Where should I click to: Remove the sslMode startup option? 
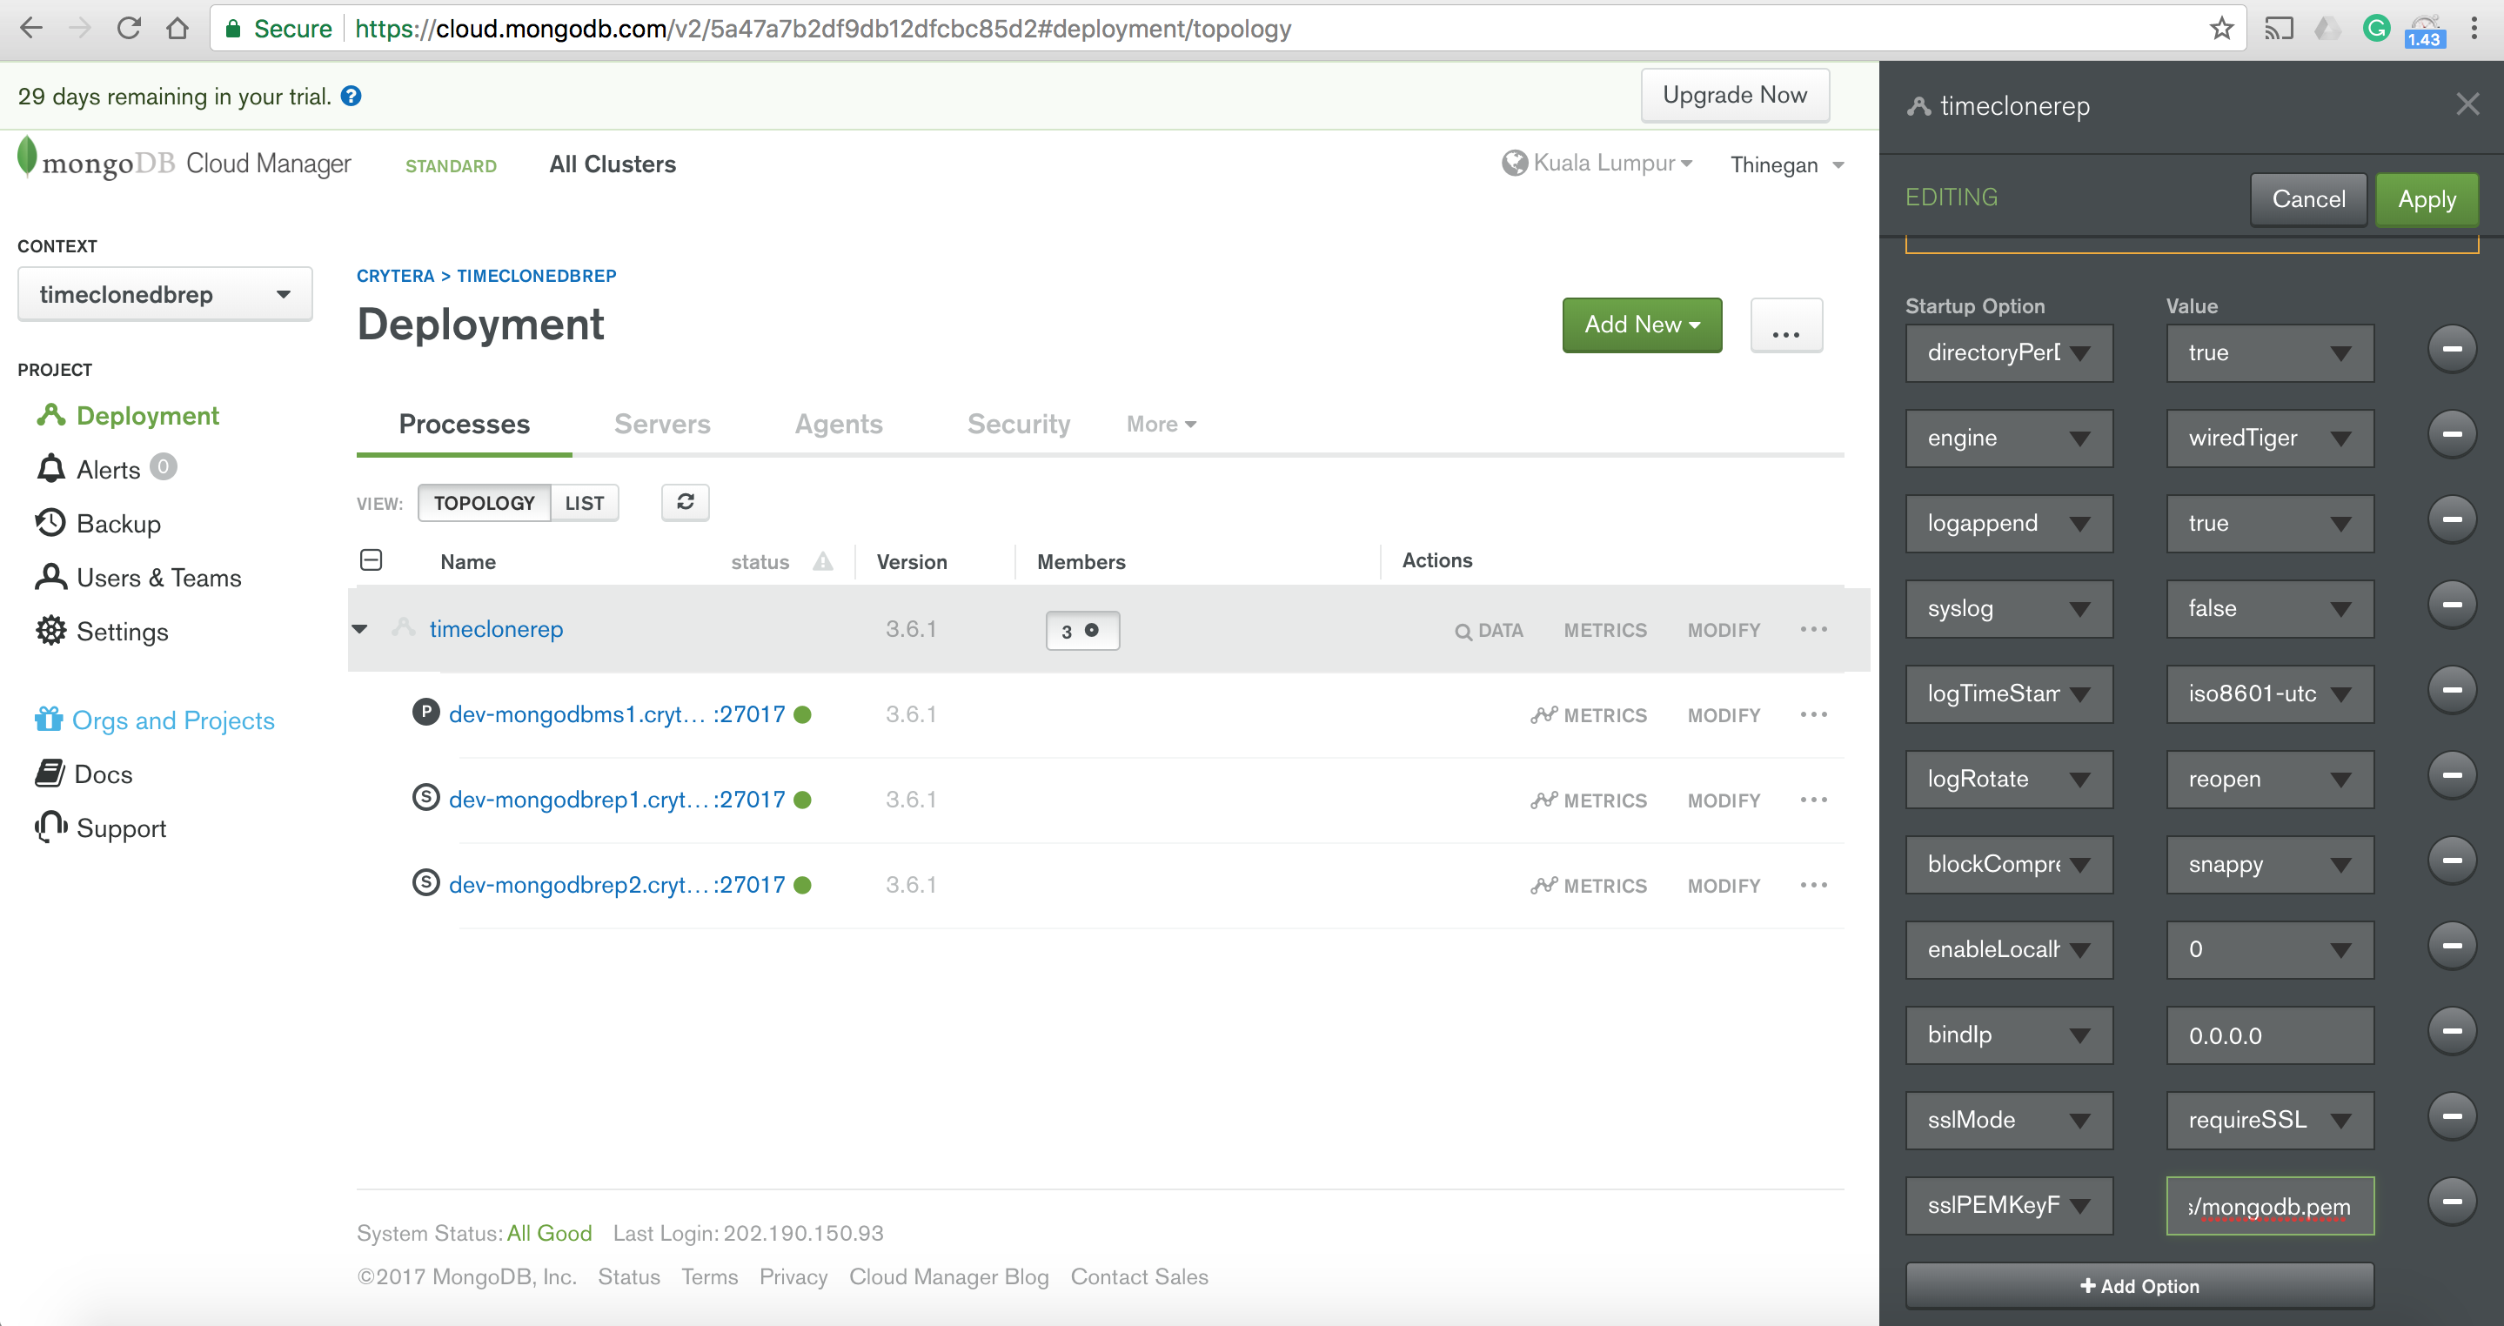(x=2451, y=1116)
